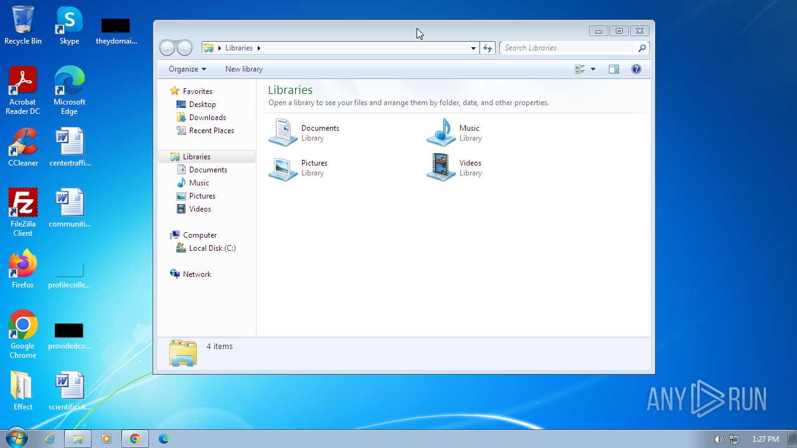
Task: Select the centertraffi... Word document on the desktop
Action: click(x=70, y=147)
